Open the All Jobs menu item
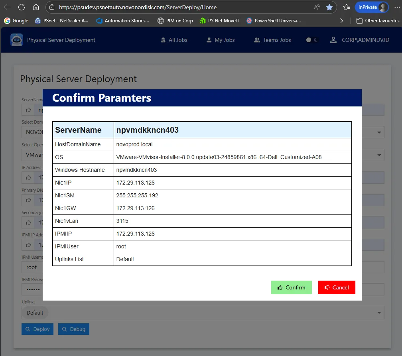 tap(174, 40)
